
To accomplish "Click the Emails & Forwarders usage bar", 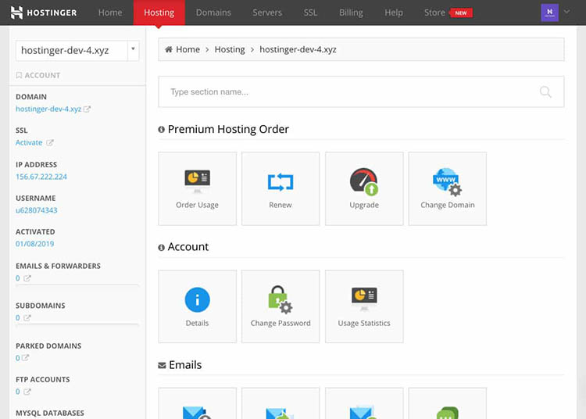I will [77, 285].
